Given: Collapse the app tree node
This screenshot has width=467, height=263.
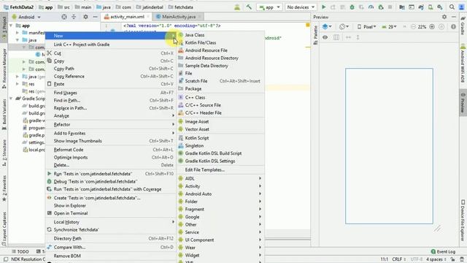Looking at the screenshot, I should coord(11,26).
